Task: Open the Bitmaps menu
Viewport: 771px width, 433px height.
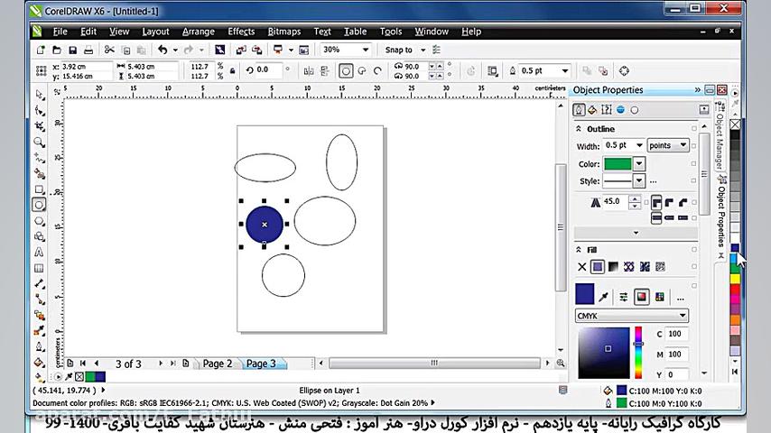Action: point(284,32)
